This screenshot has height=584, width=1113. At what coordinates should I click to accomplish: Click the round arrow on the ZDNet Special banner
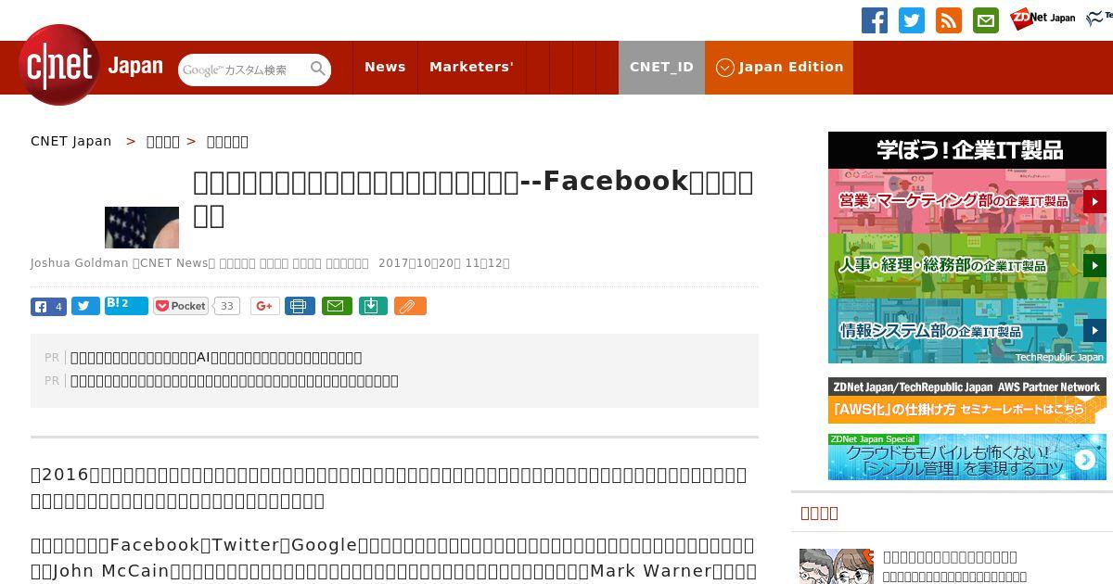1085,459
